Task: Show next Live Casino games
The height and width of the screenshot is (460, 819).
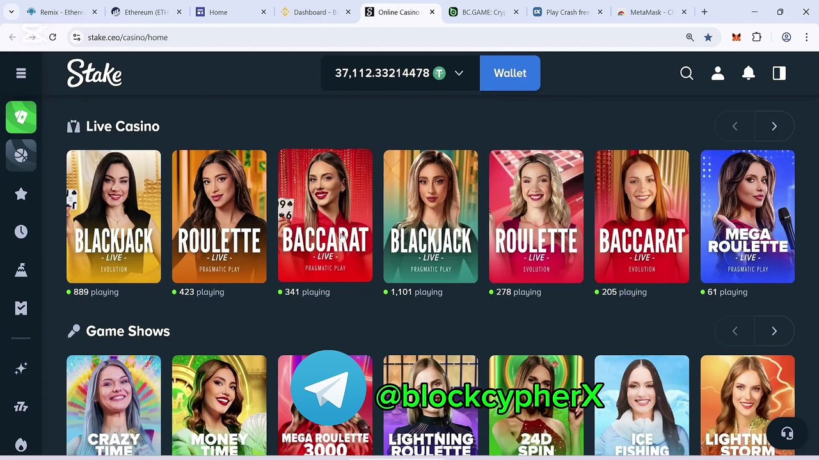Action: (774, 126)
